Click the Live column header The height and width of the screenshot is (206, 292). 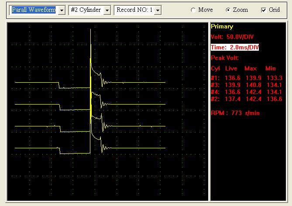coord(231,68)
